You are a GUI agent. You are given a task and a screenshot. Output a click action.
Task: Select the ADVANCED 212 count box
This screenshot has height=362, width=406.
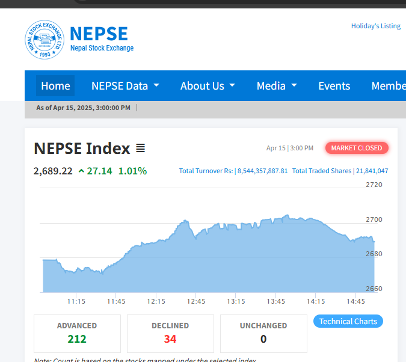(x=77, y=333)
